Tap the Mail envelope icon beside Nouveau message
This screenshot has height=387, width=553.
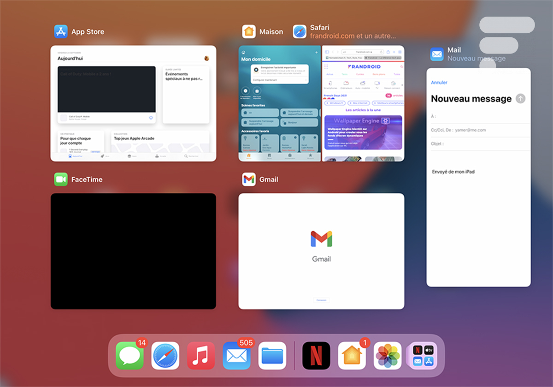click(437, 54)
